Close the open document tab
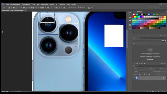The image size is (167, 94). [x=25, y=10]
